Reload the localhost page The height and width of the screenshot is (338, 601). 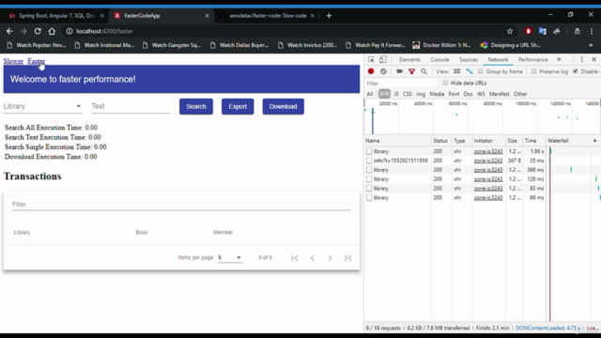(x=38, y=31)
